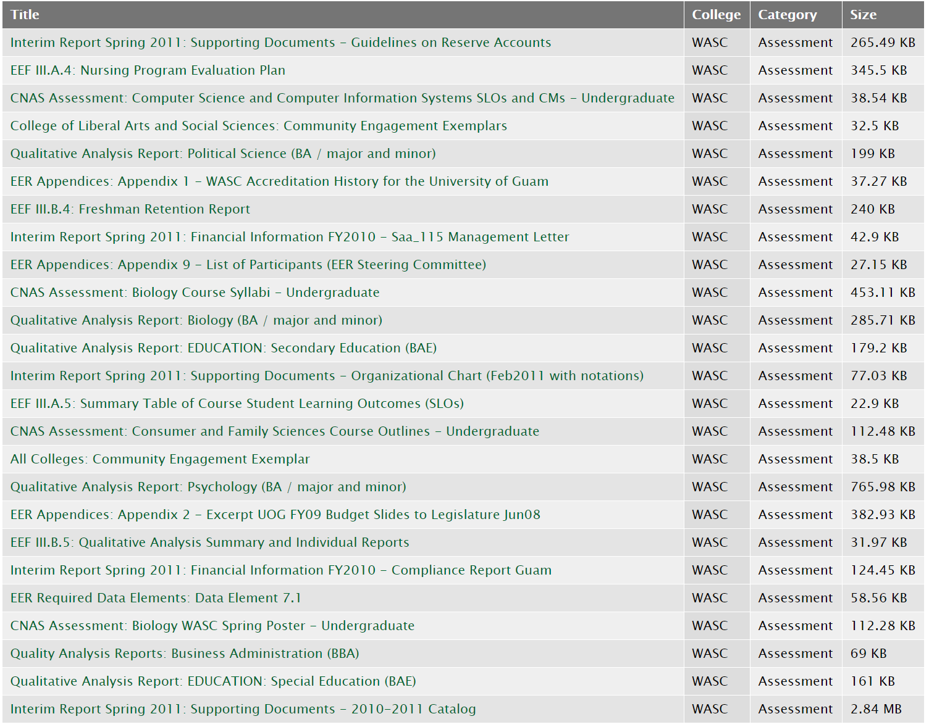Select WASC cell in Reserve Accounts row

(717, 43)
